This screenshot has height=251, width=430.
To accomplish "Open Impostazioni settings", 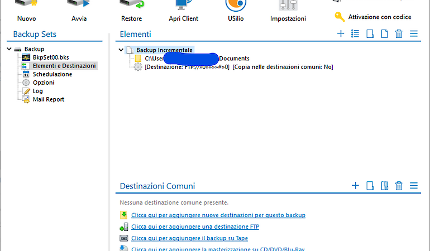I will tap(288, 11).
